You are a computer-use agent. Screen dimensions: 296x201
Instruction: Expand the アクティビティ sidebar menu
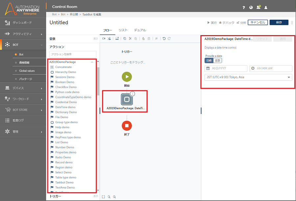[x=23, y=34]
